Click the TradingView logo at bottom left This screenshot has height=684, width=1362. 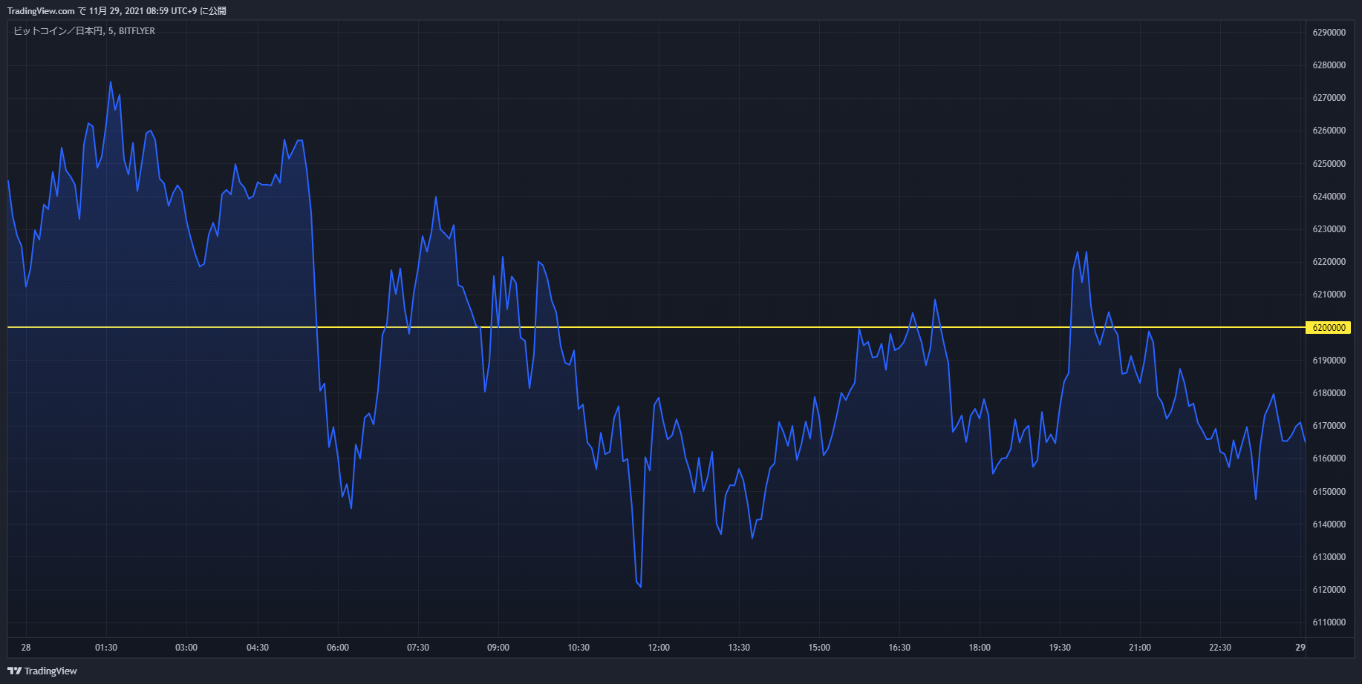[42, 671]
